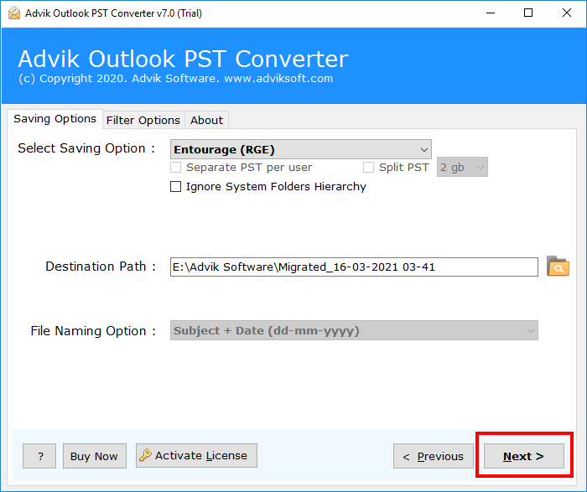Maximize the Advik converter window
The height and width of the screenshot is (492, 587).
click(528, 13)
